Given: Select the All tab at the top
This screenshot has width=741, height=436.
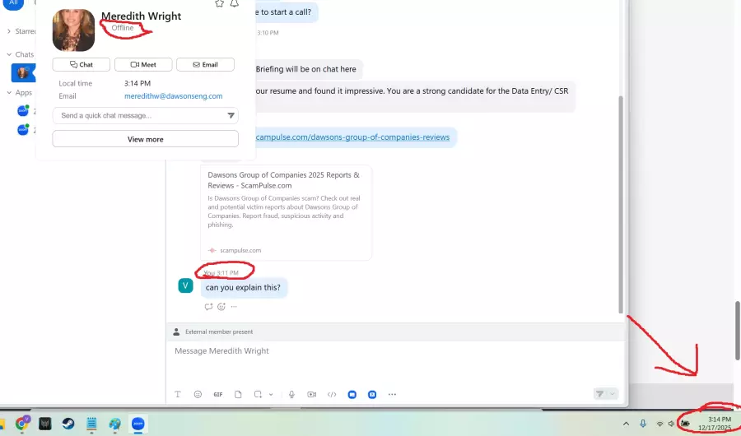Looking at the screenshot, I should click(12, 3).
